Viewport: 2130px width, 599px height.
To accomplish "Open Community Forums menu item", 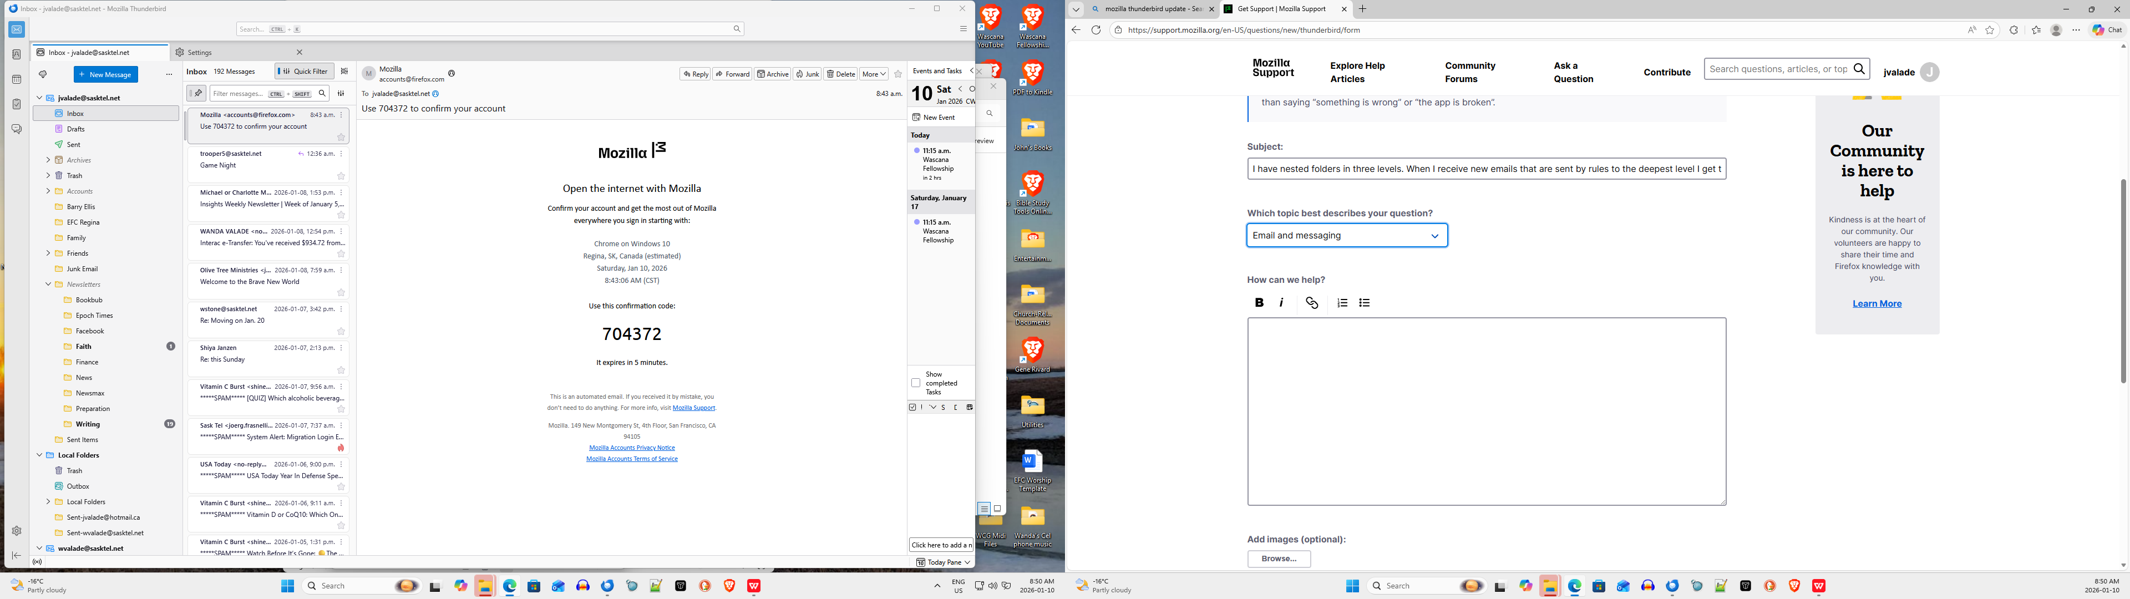I will click(1469, 72).
